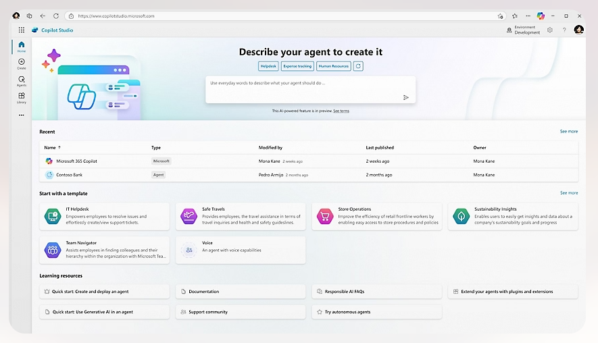Reload the page with browser refresh

pos(56,16)
